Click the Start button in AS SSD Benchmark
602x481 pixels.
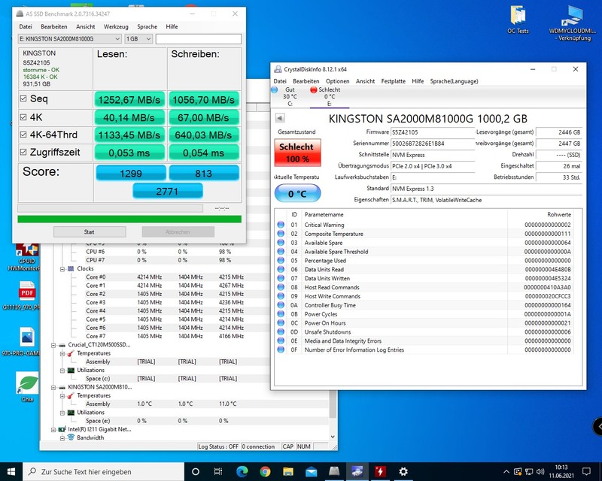point(90,231)
